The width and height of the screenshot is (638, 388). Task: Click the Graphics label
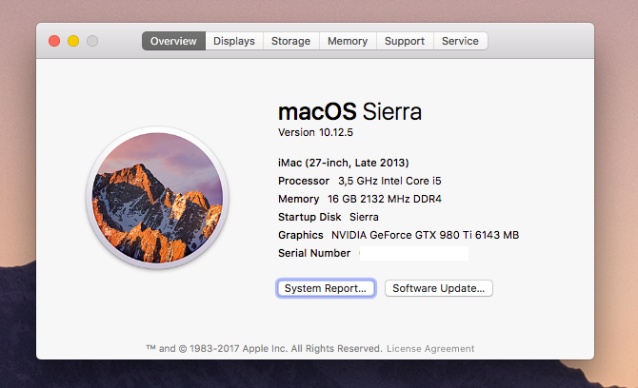coord(301,235)
